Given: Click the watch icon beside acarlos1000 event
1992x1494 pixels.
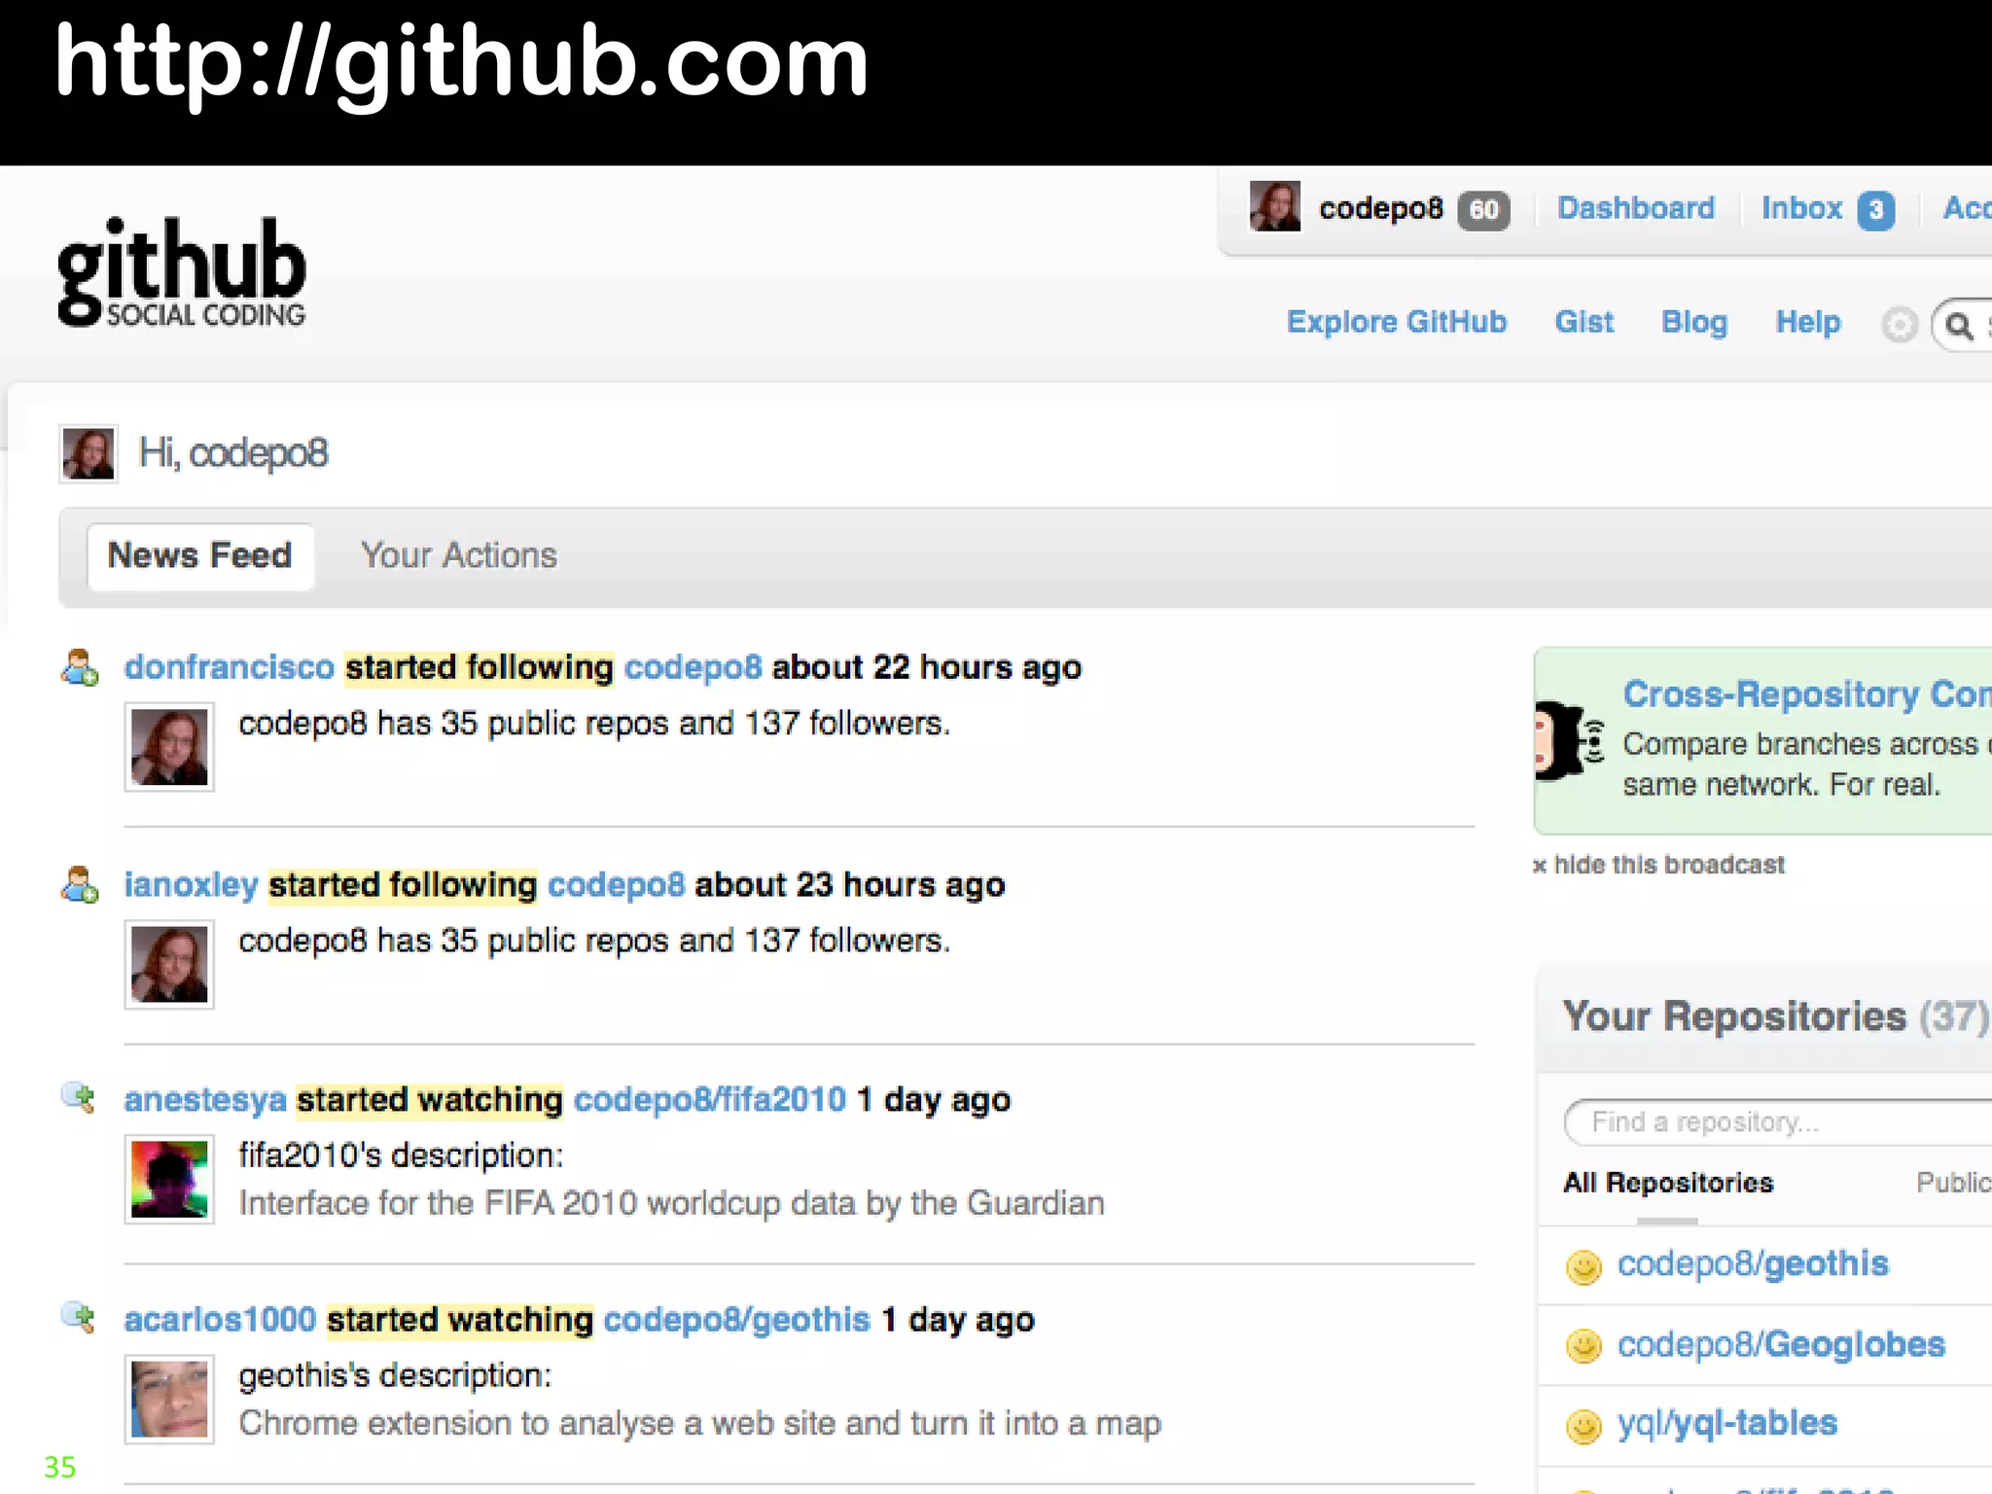Looking at the screenshot, I should (79, 1318).
